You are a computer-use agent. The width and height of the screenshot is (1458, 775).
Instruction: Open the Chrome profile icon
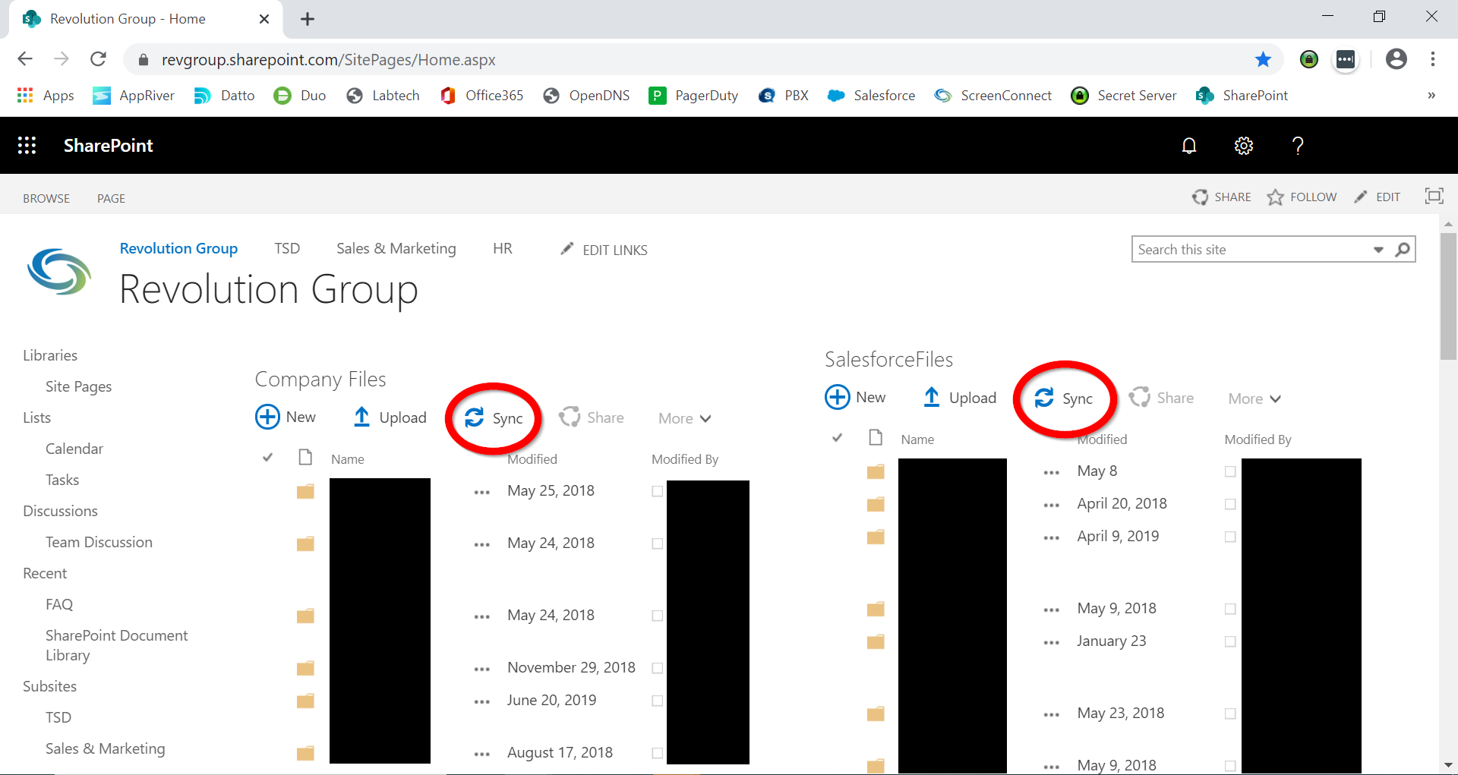point(1396,59)
